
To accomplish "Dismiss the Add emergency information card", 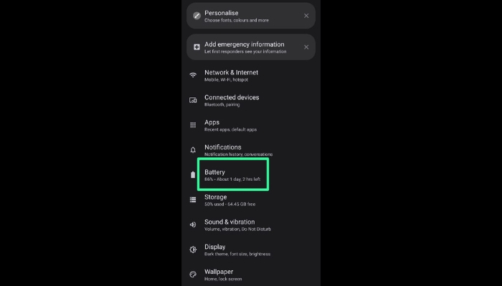I will (306, 47).
